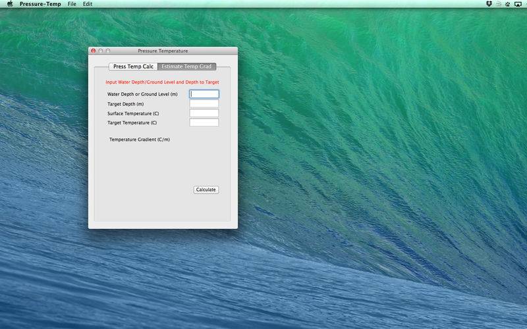
Task: Click the paw print menu bar icon
Action: [507, 4]
